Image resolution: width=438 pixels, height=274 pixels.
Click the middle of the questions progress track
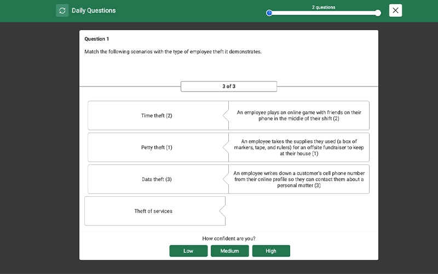click(323, 13)
